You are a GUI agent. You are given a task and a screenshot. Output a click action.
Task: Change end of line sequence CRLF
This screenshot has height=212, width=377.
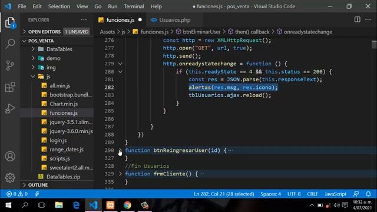click(312, 194)
